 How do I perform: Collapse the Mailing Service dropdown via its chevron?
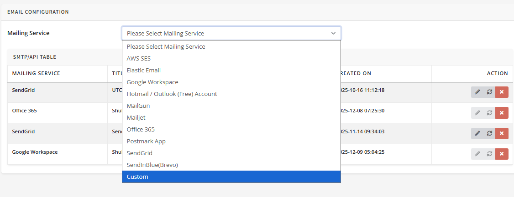pyautogui.click(x=333, y=33)
